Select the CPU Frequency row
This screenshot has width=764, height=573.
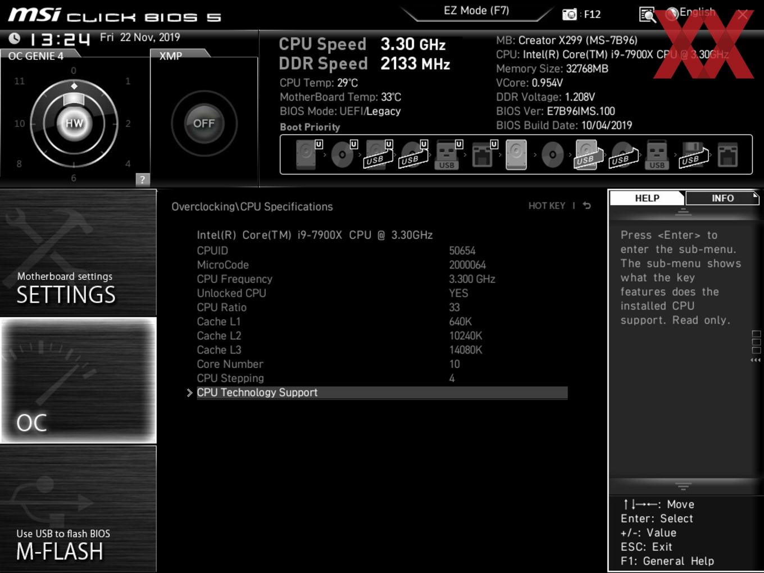click(x=382, y=279)
